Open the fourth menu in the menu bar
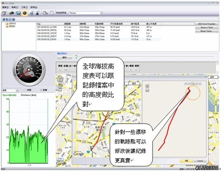 34,7
